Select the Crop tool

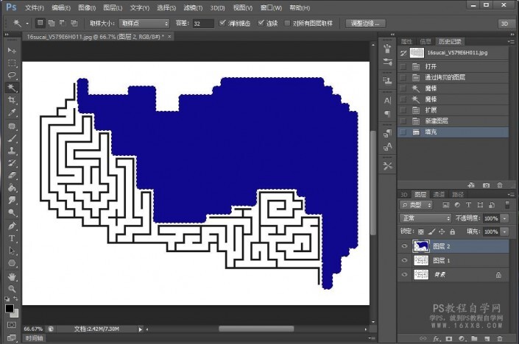coord(12,100)
